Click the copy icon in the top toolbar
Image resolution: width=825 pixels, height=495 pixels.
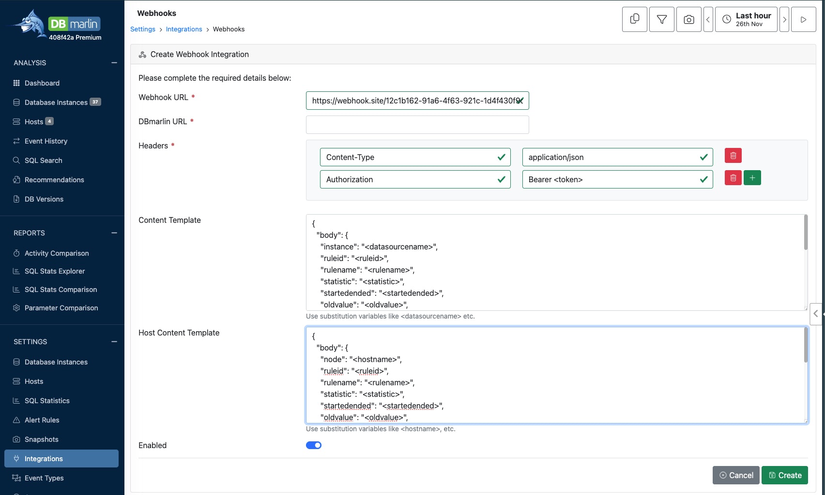[x=634, y=19]
